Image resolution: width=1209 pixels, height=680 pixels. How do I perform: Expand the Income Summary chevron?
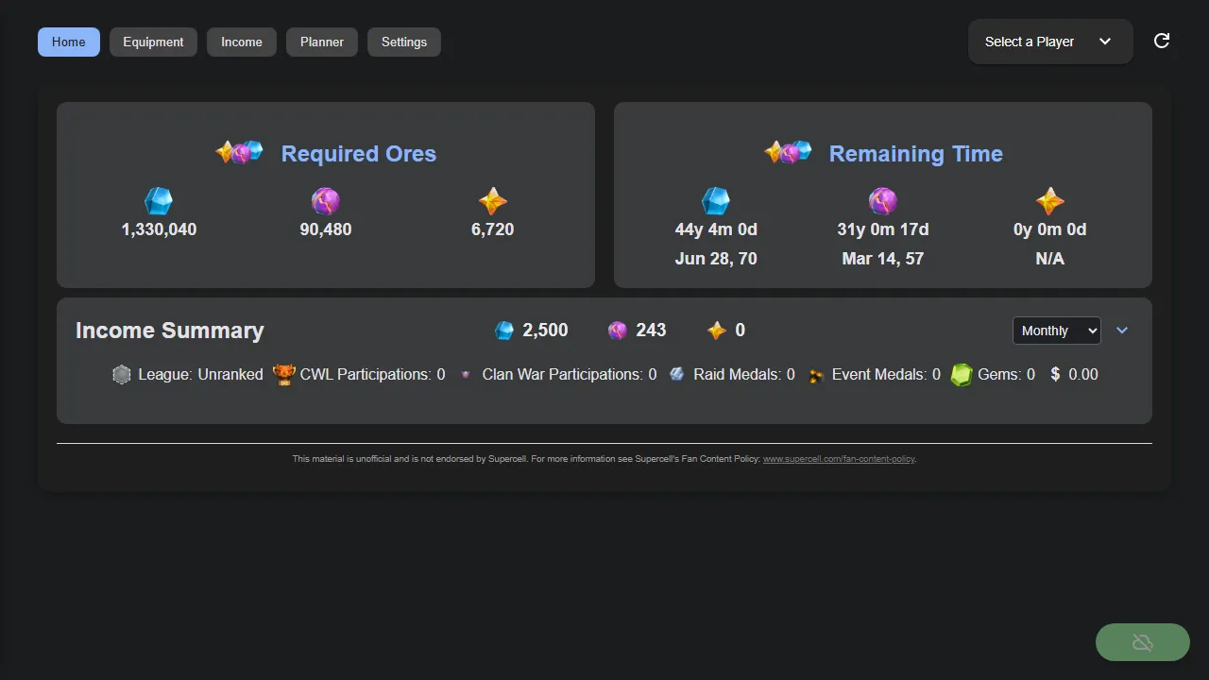[x=1122, y=331]
